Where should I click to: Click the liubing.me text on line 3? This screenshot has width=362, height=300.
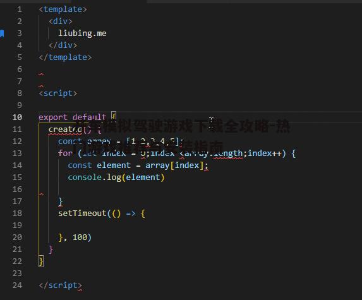tap(82, 33)
